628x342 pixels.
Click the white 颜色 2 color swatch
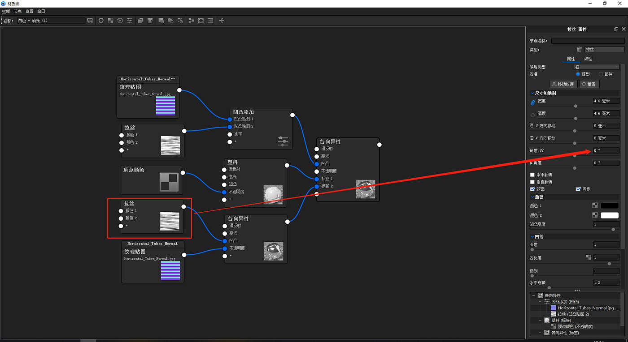coord(610,215)
